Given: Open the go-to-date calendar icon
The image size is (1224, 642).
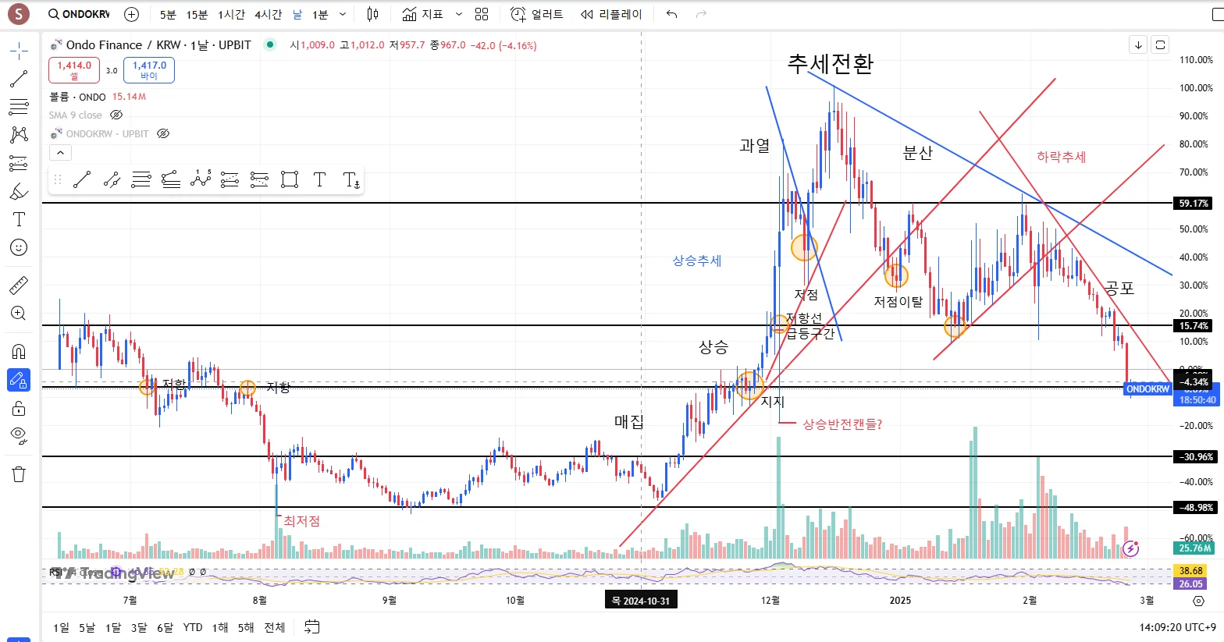Looking at the screenshot, I should (311, 626).
